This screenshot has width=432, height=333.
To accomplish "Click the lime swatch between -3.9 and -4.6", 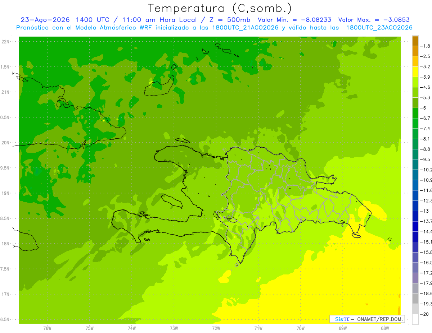I will (415, 82).
